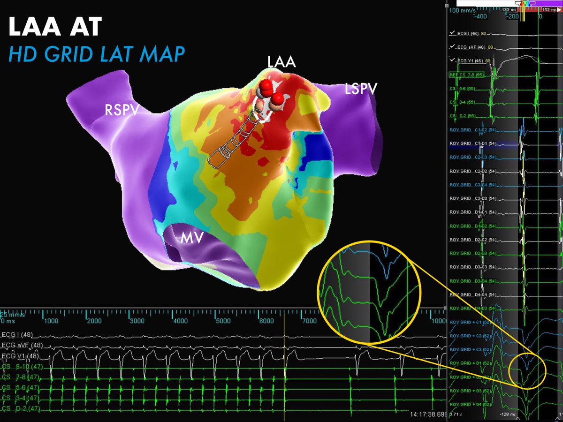
Task: Select ROV GRID D1-C1 (54) trace label
Action: pyautogui.click(x=473, y=212)
